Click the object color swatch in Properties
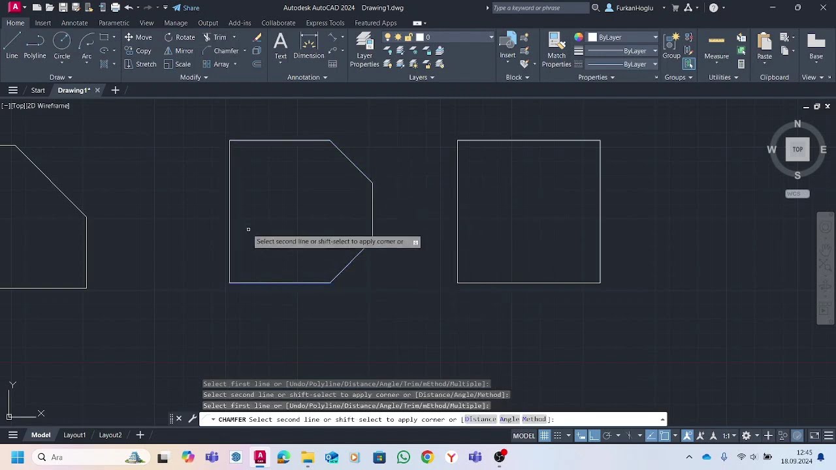This screenshot has height=470, width=836. [593, 37]
